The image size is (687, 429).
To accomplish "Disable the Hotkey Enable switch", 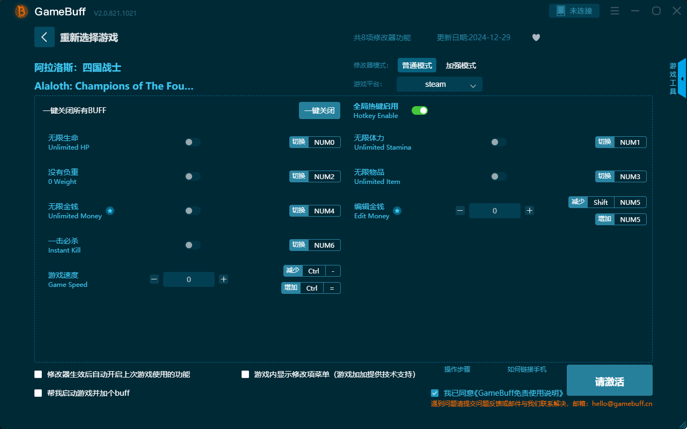I will [420, 110].
